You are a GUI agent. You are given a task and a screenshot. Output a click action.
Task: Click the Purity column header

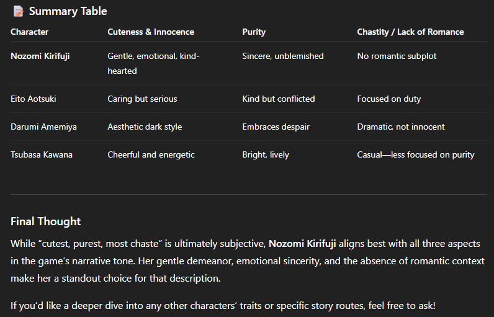coord(254,32)
